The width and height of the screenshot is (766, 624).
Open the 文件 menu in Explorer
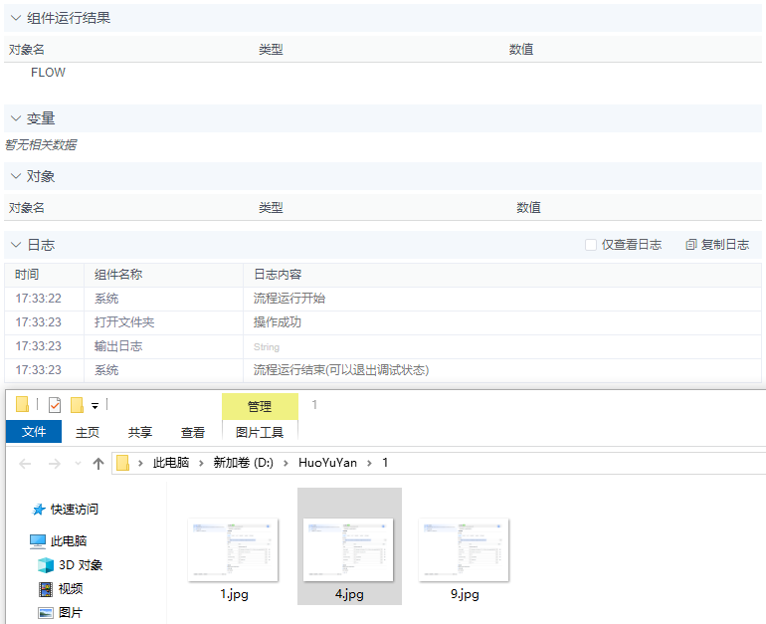coord(34,432)
